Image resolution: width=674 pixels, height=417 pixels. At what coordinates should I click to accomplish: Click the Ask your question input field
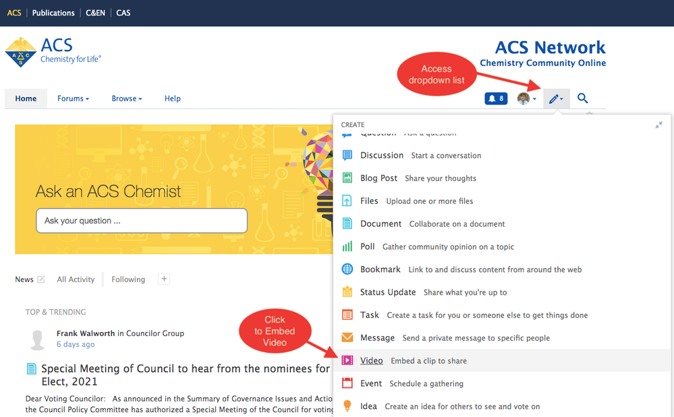[x=142, y=221]
